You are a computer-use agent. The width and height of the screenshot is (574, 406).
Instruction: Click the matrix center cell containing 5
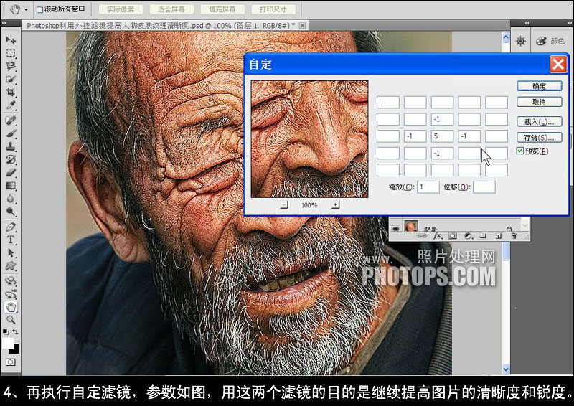pyautogui.click(x=442, y=136)
